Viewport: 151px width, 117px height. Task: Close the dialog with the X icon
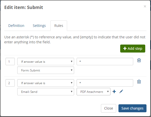(x=145, y=6)
